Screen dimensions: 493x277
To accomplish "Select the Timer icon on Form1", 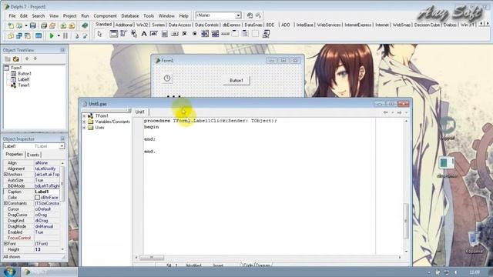I will [167, 78].
